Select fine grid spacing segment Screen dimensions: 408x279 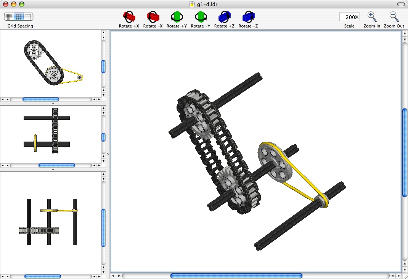[9, 17]
